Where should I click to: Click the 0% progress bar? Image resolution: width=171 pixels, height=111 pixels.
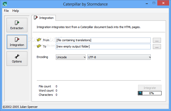pos(152,93)
